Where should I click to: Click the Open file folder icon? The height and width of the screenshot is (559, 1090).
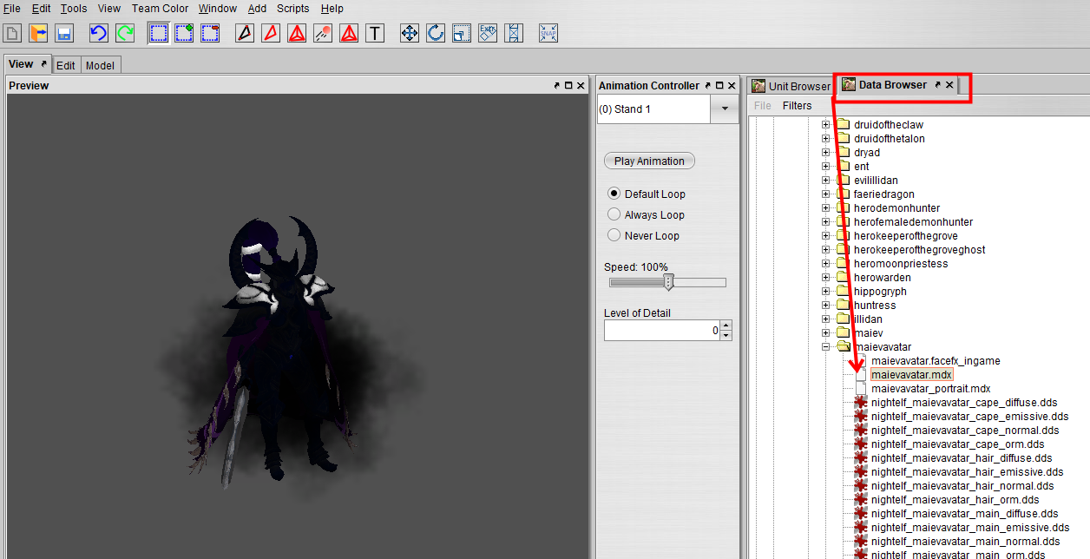[38, 33]
